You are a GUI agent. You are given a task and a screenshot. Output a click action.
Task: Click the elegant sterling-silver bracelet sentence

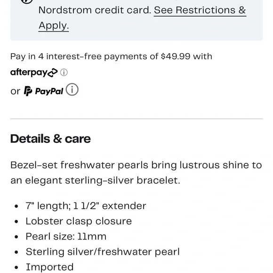[x=95, y=180]
